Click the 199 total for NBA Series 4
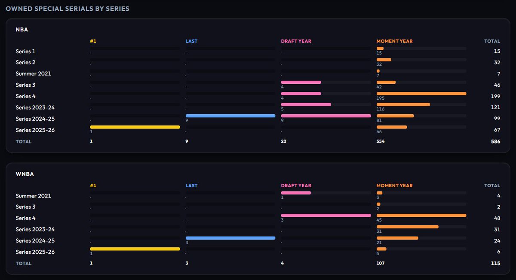Screen dimensions: 516x280 pos(496,96)
